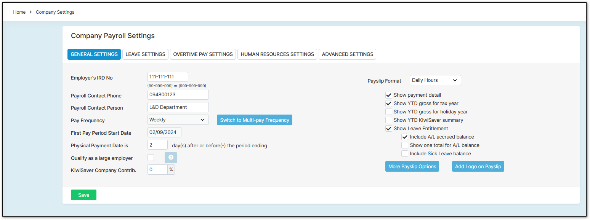Click the percent sign beside KiwiSaver field
590x220 pixels.
pos(172,170)
